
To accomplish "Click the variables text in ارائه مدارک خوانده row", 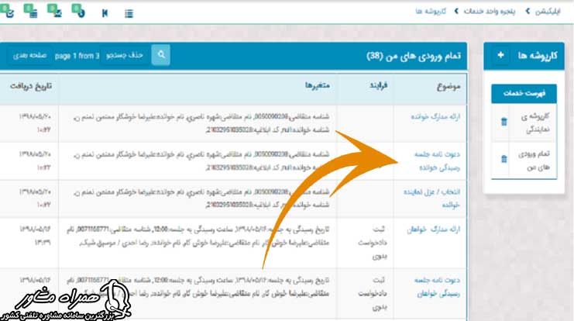I will (201, 123).
